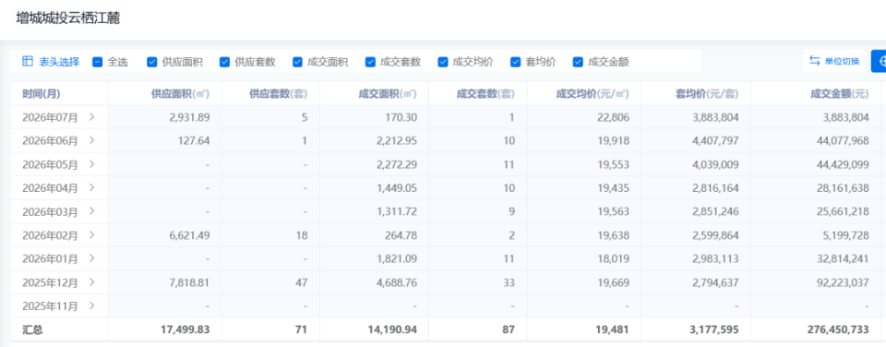The width and height of the screenshot is (886, 347).
Task: Click total transaction units 87
Action: coord(509,329)
